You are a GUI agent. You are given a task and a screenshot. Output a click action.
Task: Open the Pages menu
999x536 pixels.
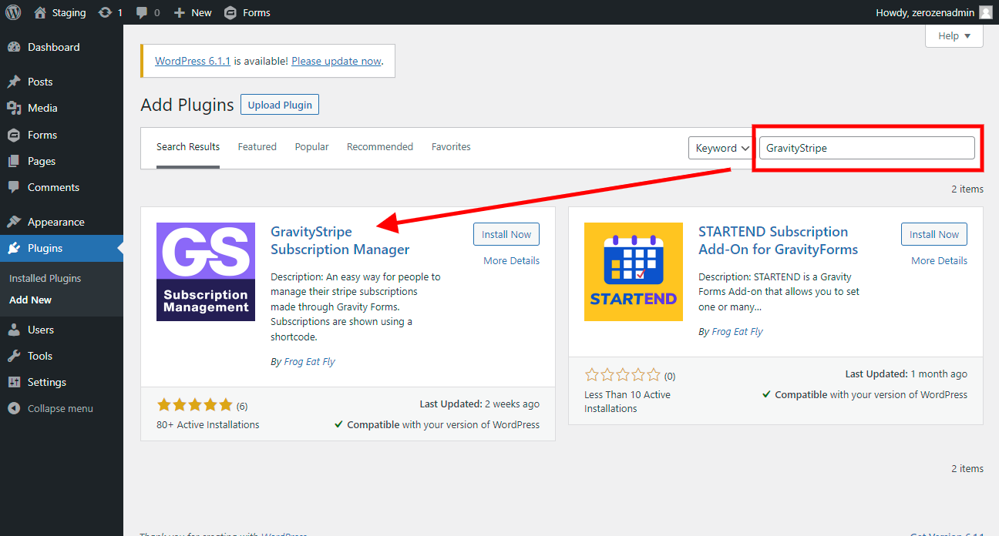[62, 161]
